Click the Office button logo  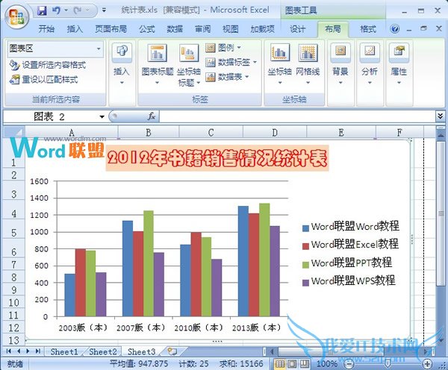click(16, 13)
